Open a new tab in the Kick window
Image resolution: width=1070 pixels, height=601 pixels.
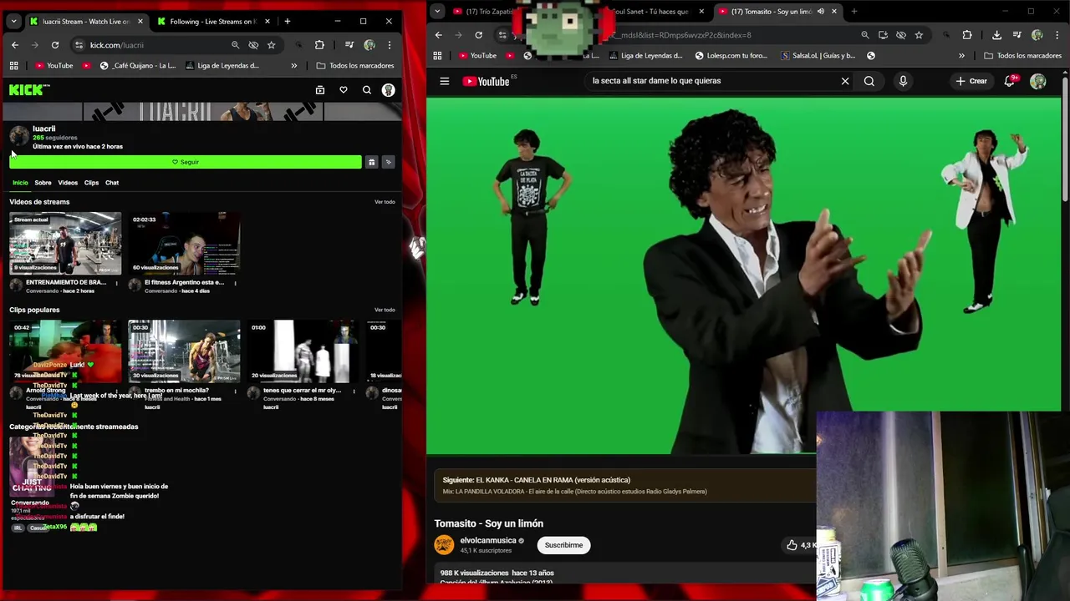[x=287, y=22]
